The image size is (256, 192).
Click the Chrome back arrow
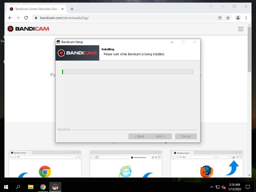(x=10, y=18)
